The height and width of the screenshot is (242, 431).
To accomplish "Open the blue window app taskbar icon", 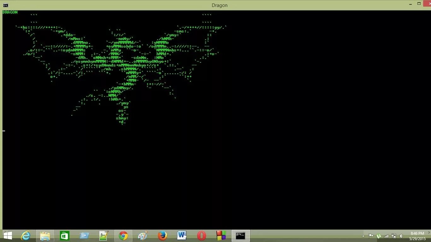I will [x=84, y=235].
